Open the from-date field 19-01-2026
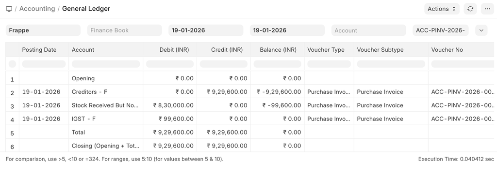Image resolution: width=497 pixels, height=177 pixels. pos(206,30)
